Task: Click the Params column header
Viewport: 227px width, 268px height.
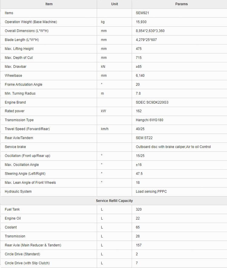Action: [181, 4]
